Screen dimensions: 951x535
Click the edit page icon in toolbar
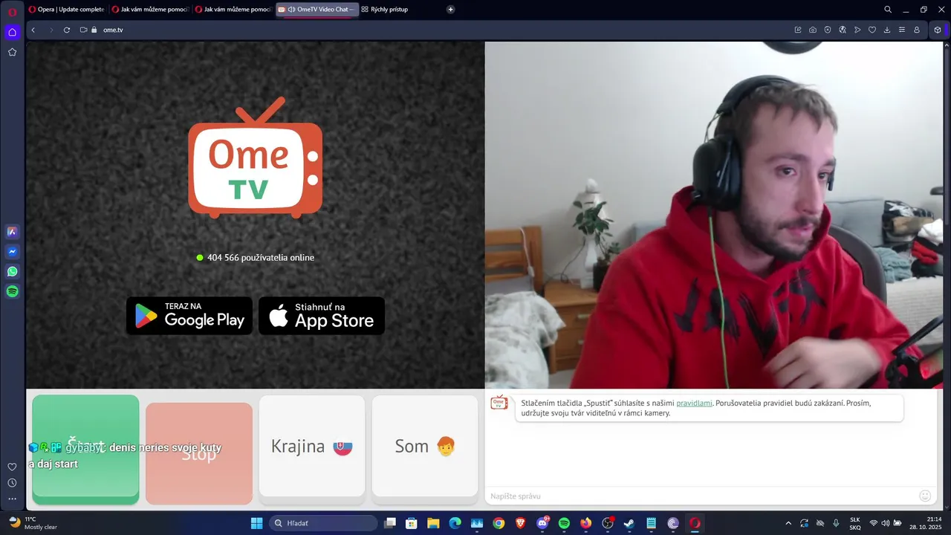point(798,30)
